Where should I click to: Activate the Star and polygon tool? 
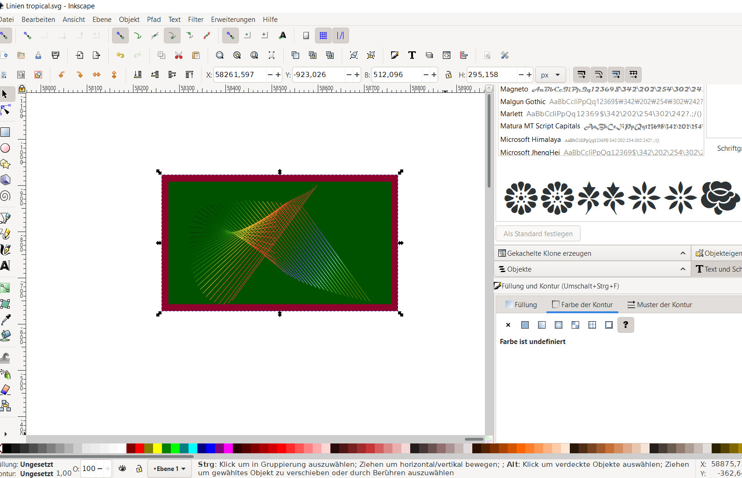point(6,164)
